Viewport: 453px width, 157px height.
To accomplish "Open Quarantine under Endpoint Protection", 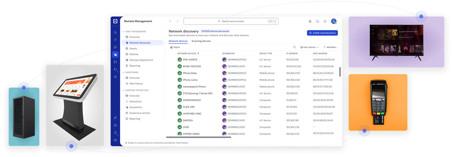I will 136,107.
